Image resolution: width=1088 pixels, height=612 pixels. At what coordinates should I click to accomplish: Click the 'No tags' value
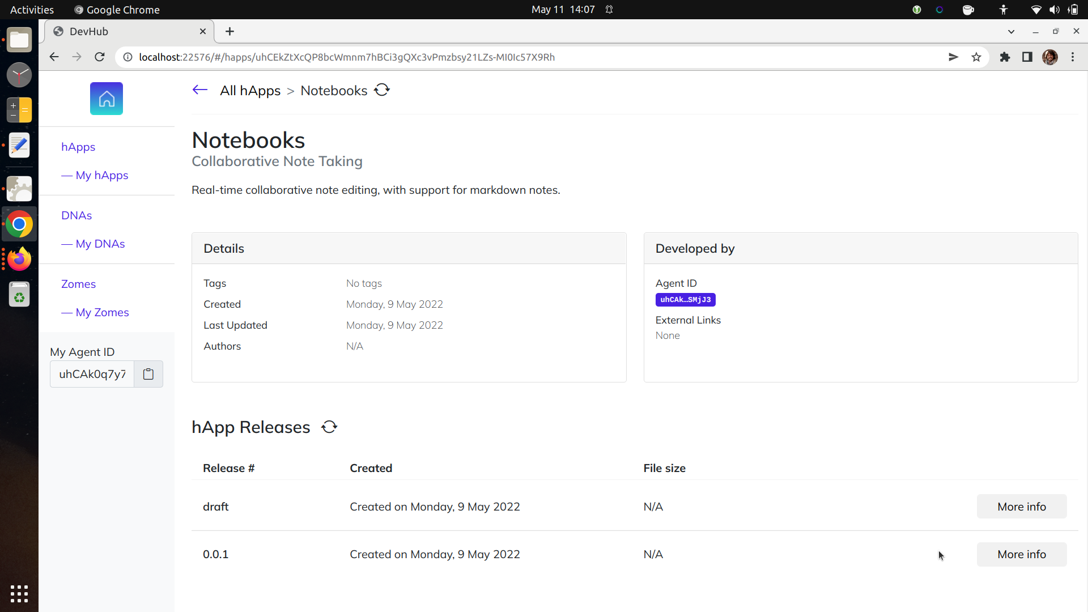click(364, 283)
